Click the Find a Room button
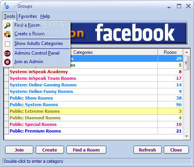This screenshot has height=167, width=194. coord(86,150)
